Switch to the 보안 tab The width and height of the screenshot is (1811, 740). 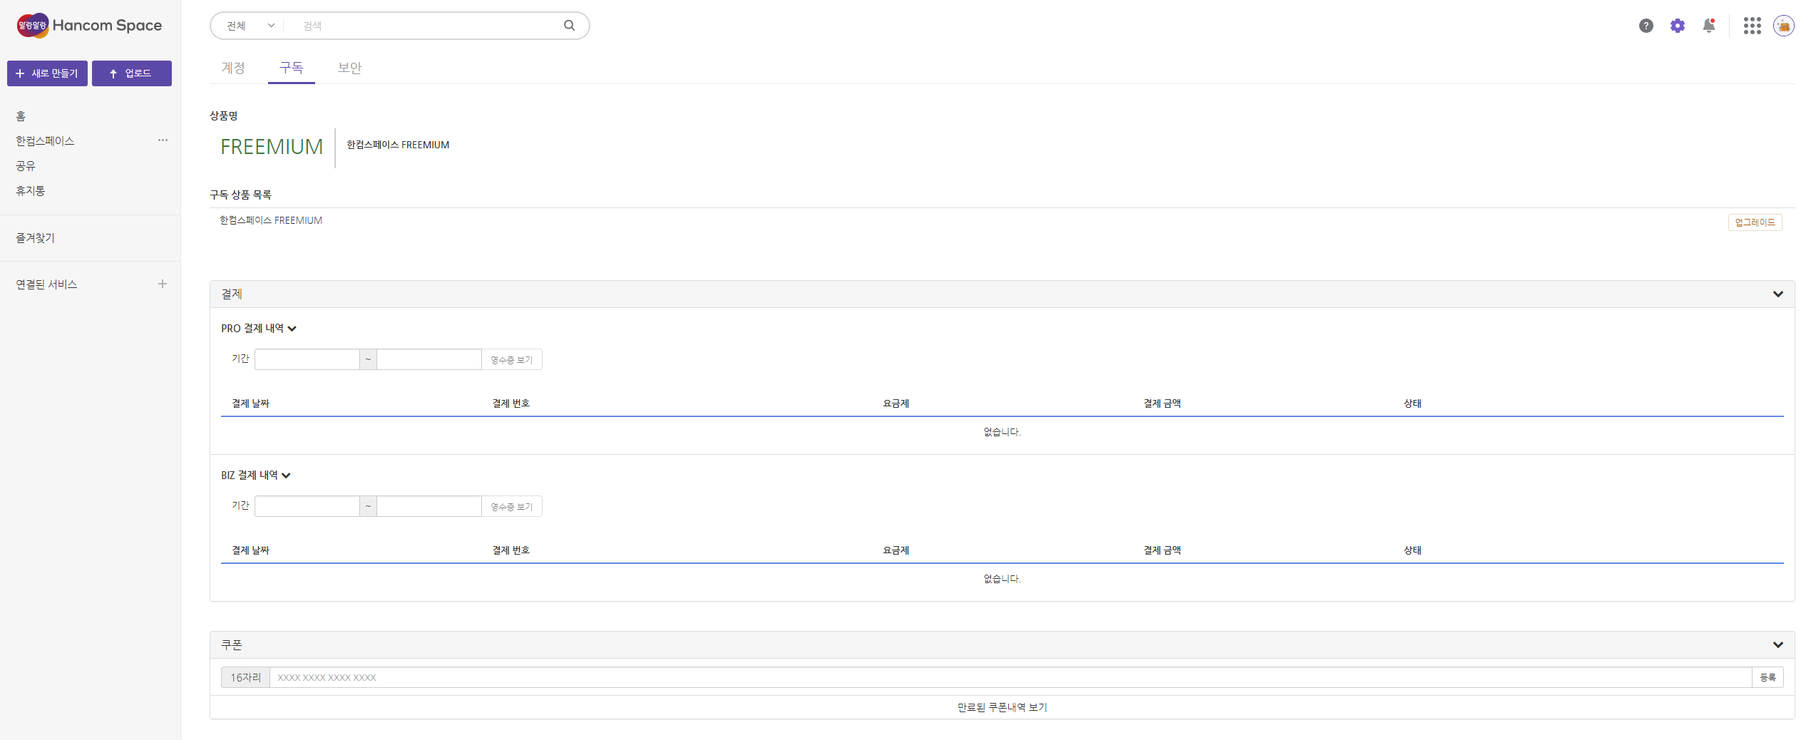(x=349, y=68)
